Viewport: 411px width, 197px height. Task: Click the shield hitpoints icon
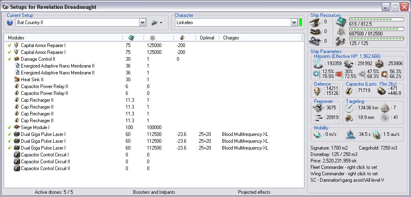pyautogui.click(x=317, y=64)
